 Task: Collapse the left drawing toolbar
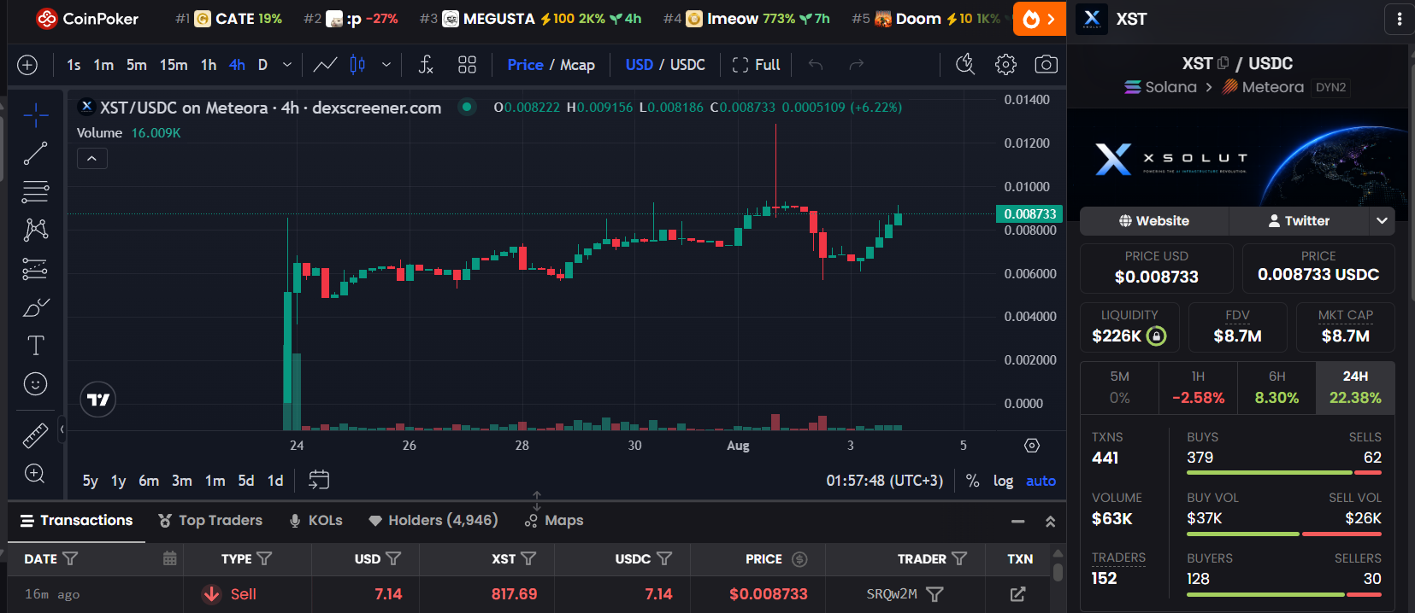pyautogui.click(x=62, y=429)
